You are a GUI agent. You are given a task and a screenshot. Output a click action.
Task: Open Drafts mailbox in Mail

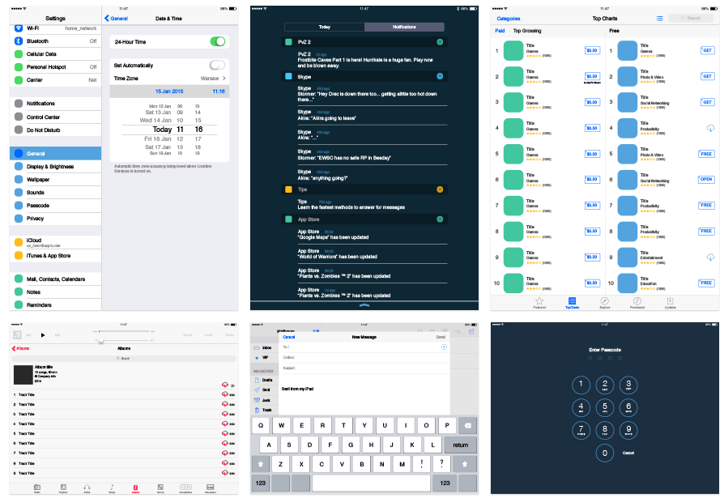(263, 380)
